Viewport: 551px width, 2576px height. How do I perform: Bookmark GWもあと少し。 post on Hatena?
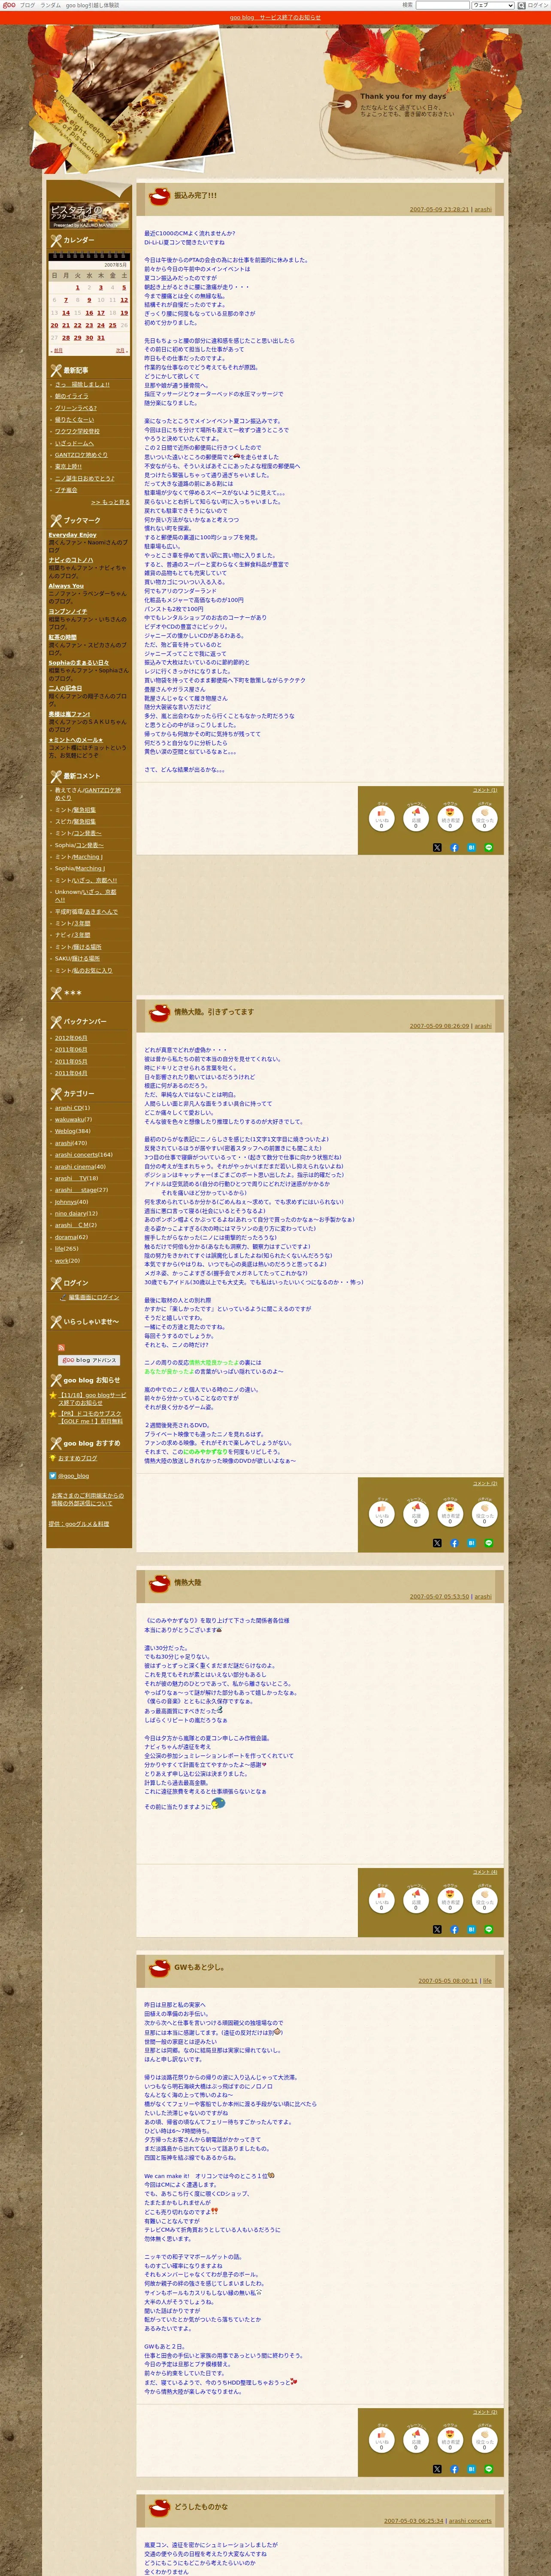(x=471, y=2469)
